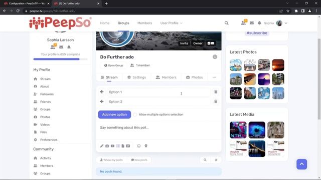The height and width of the screenshot is (180, 321).
Task: Open sidebar friends icon under Sophia Larsson
Action: click(53, 46)
